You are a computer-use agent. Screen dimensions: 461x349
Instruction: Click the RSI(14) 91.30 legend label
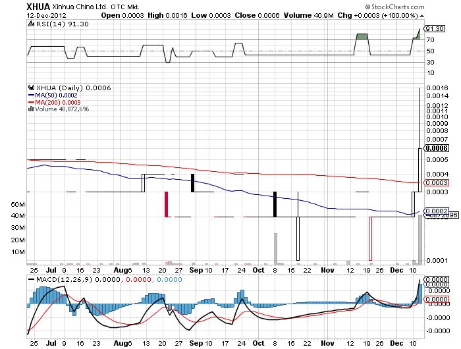[63, 24]
